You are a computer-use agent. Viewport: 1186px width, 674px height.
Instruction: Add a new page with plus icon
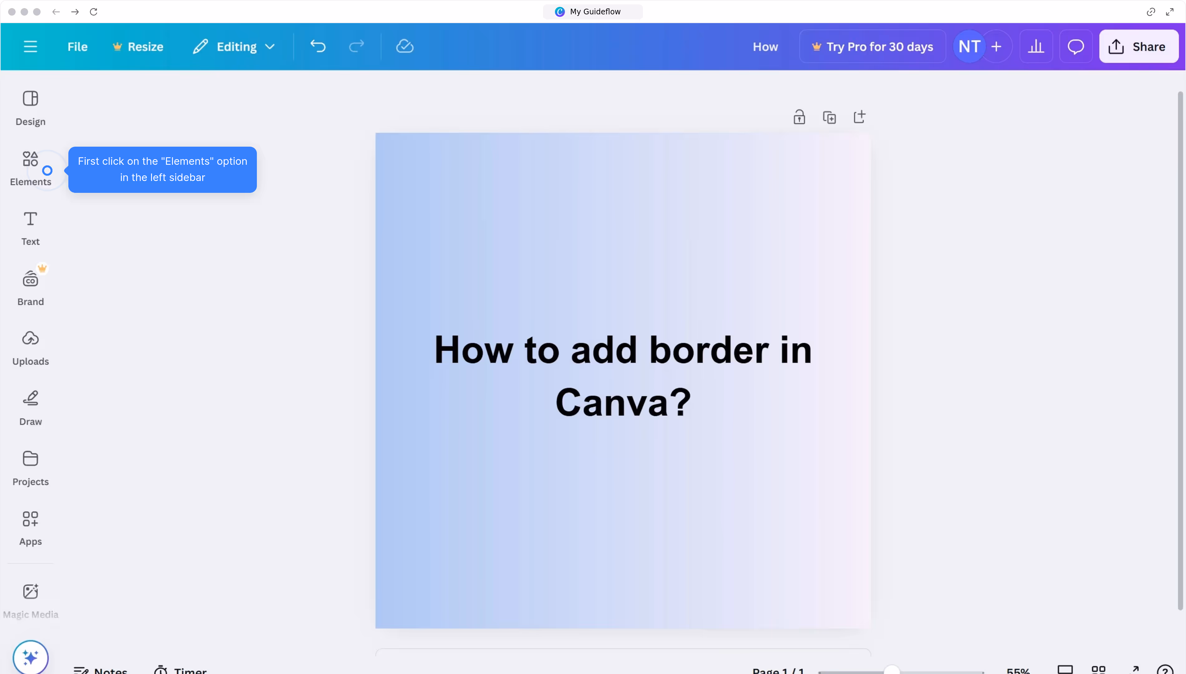859,117
